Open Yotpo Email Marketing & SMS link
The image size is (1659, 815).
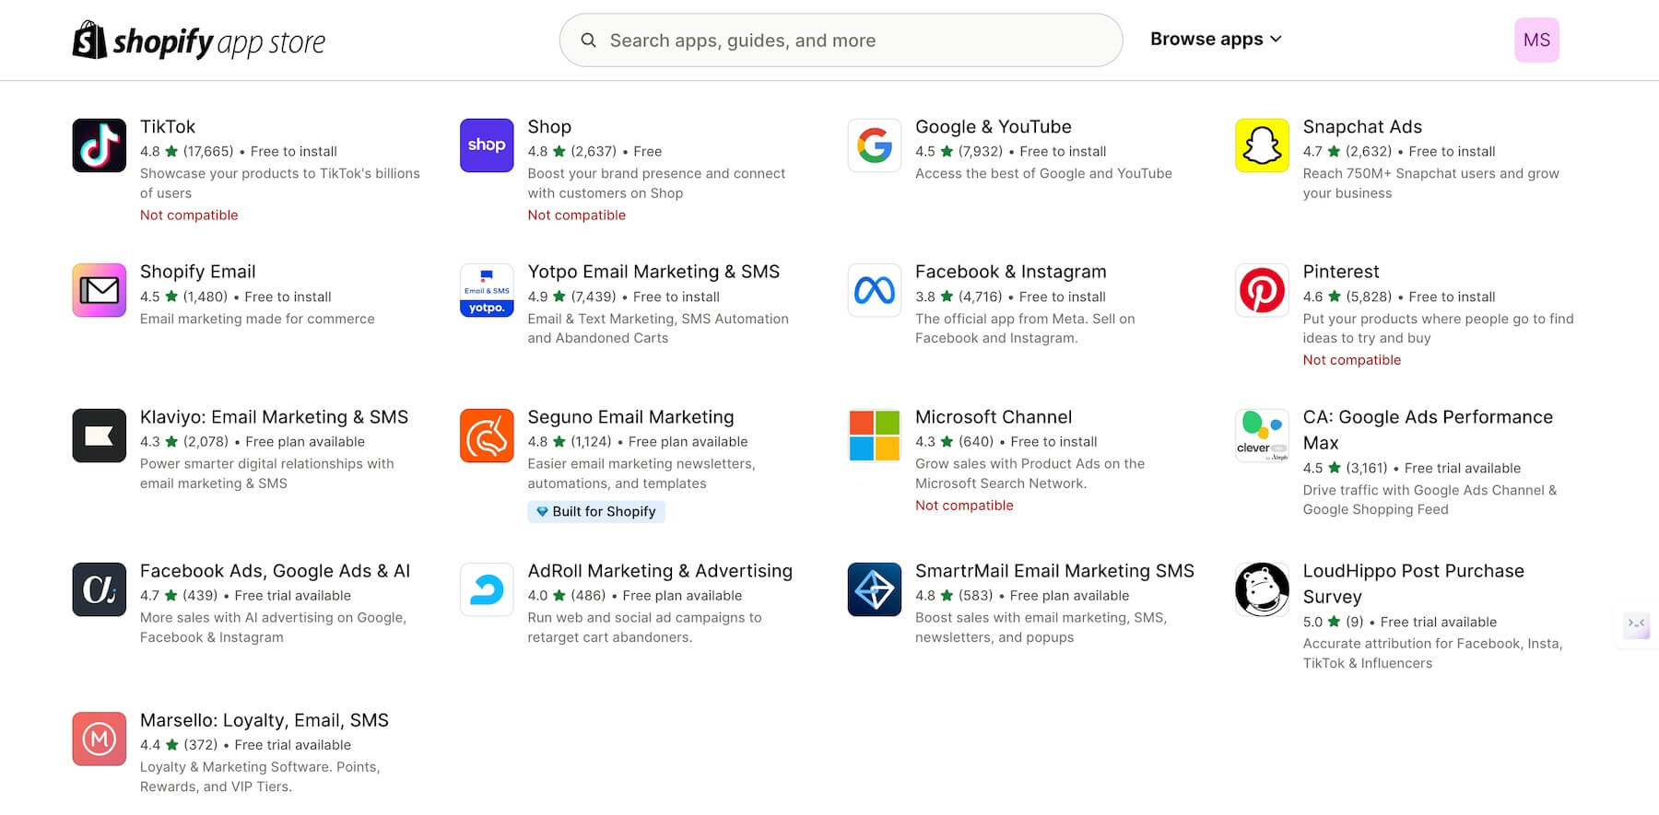coord(653,272)
